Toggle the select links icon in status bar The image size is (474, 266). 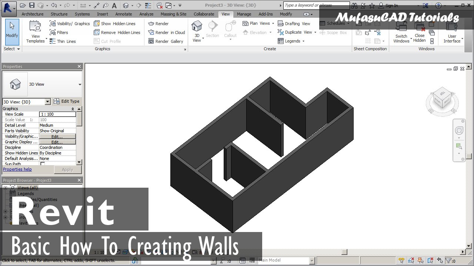tap(401, 260)
